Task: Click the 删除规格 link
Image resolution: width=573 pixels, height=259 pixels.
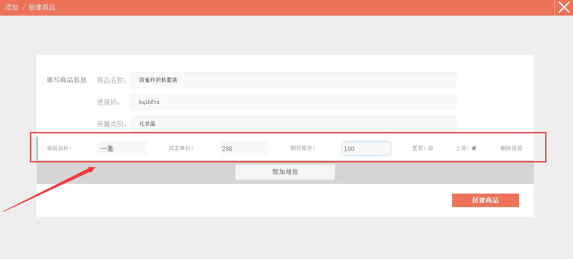Action: tap(511, 148)
